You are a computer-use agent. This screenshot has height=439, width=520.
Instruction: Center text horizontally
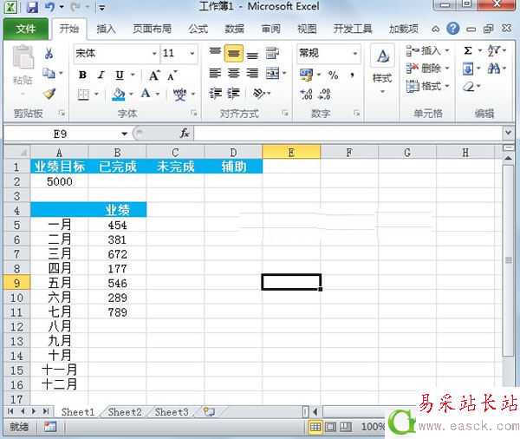pyautogui.click(x=233, y=73)
